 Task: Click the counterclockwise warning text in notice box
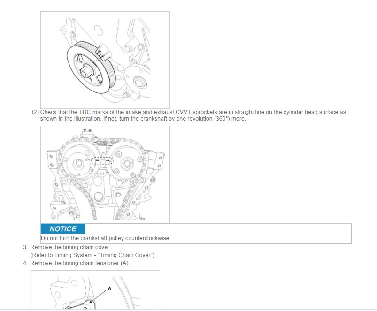[x=106, y=238]
